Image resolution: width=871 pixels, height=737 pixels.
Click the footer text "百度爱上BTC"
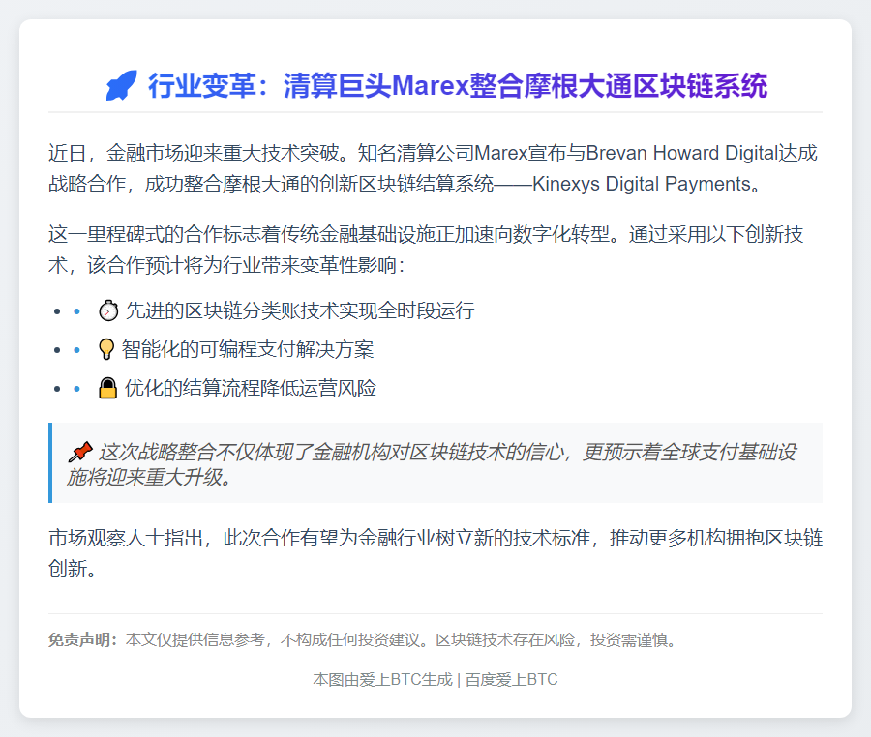click(x=511, y=679)
